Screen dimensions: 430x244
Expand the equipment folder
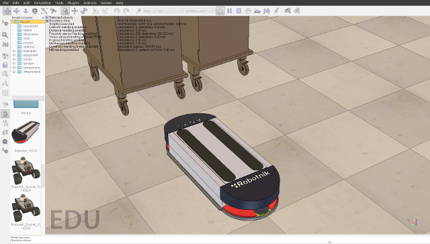14,55
